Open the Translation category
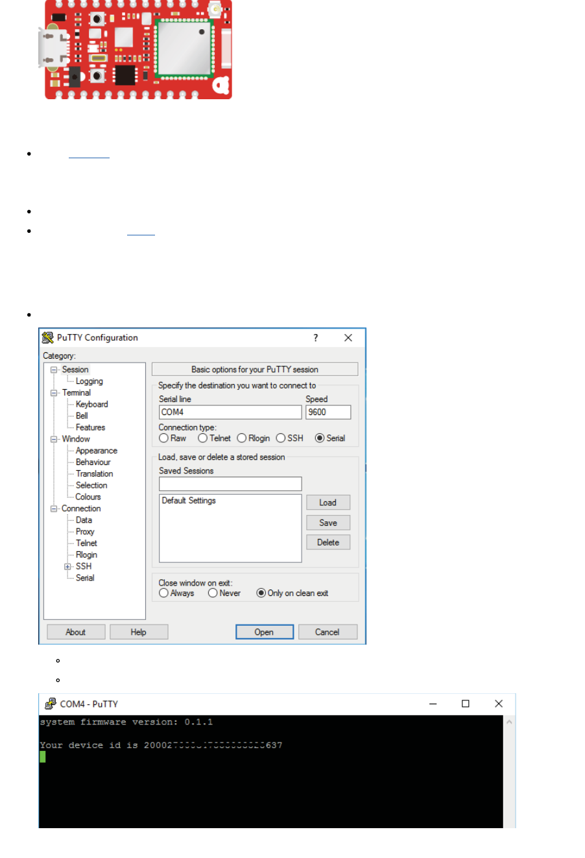The image size is (585, 858). pos(94,474)
